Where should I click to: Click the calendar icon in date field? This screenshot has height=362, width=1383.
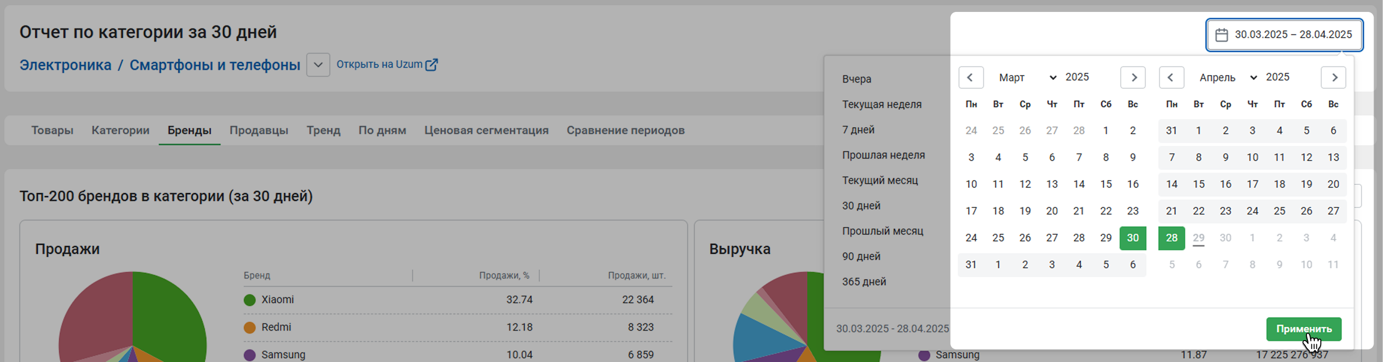coord(1221,35)
